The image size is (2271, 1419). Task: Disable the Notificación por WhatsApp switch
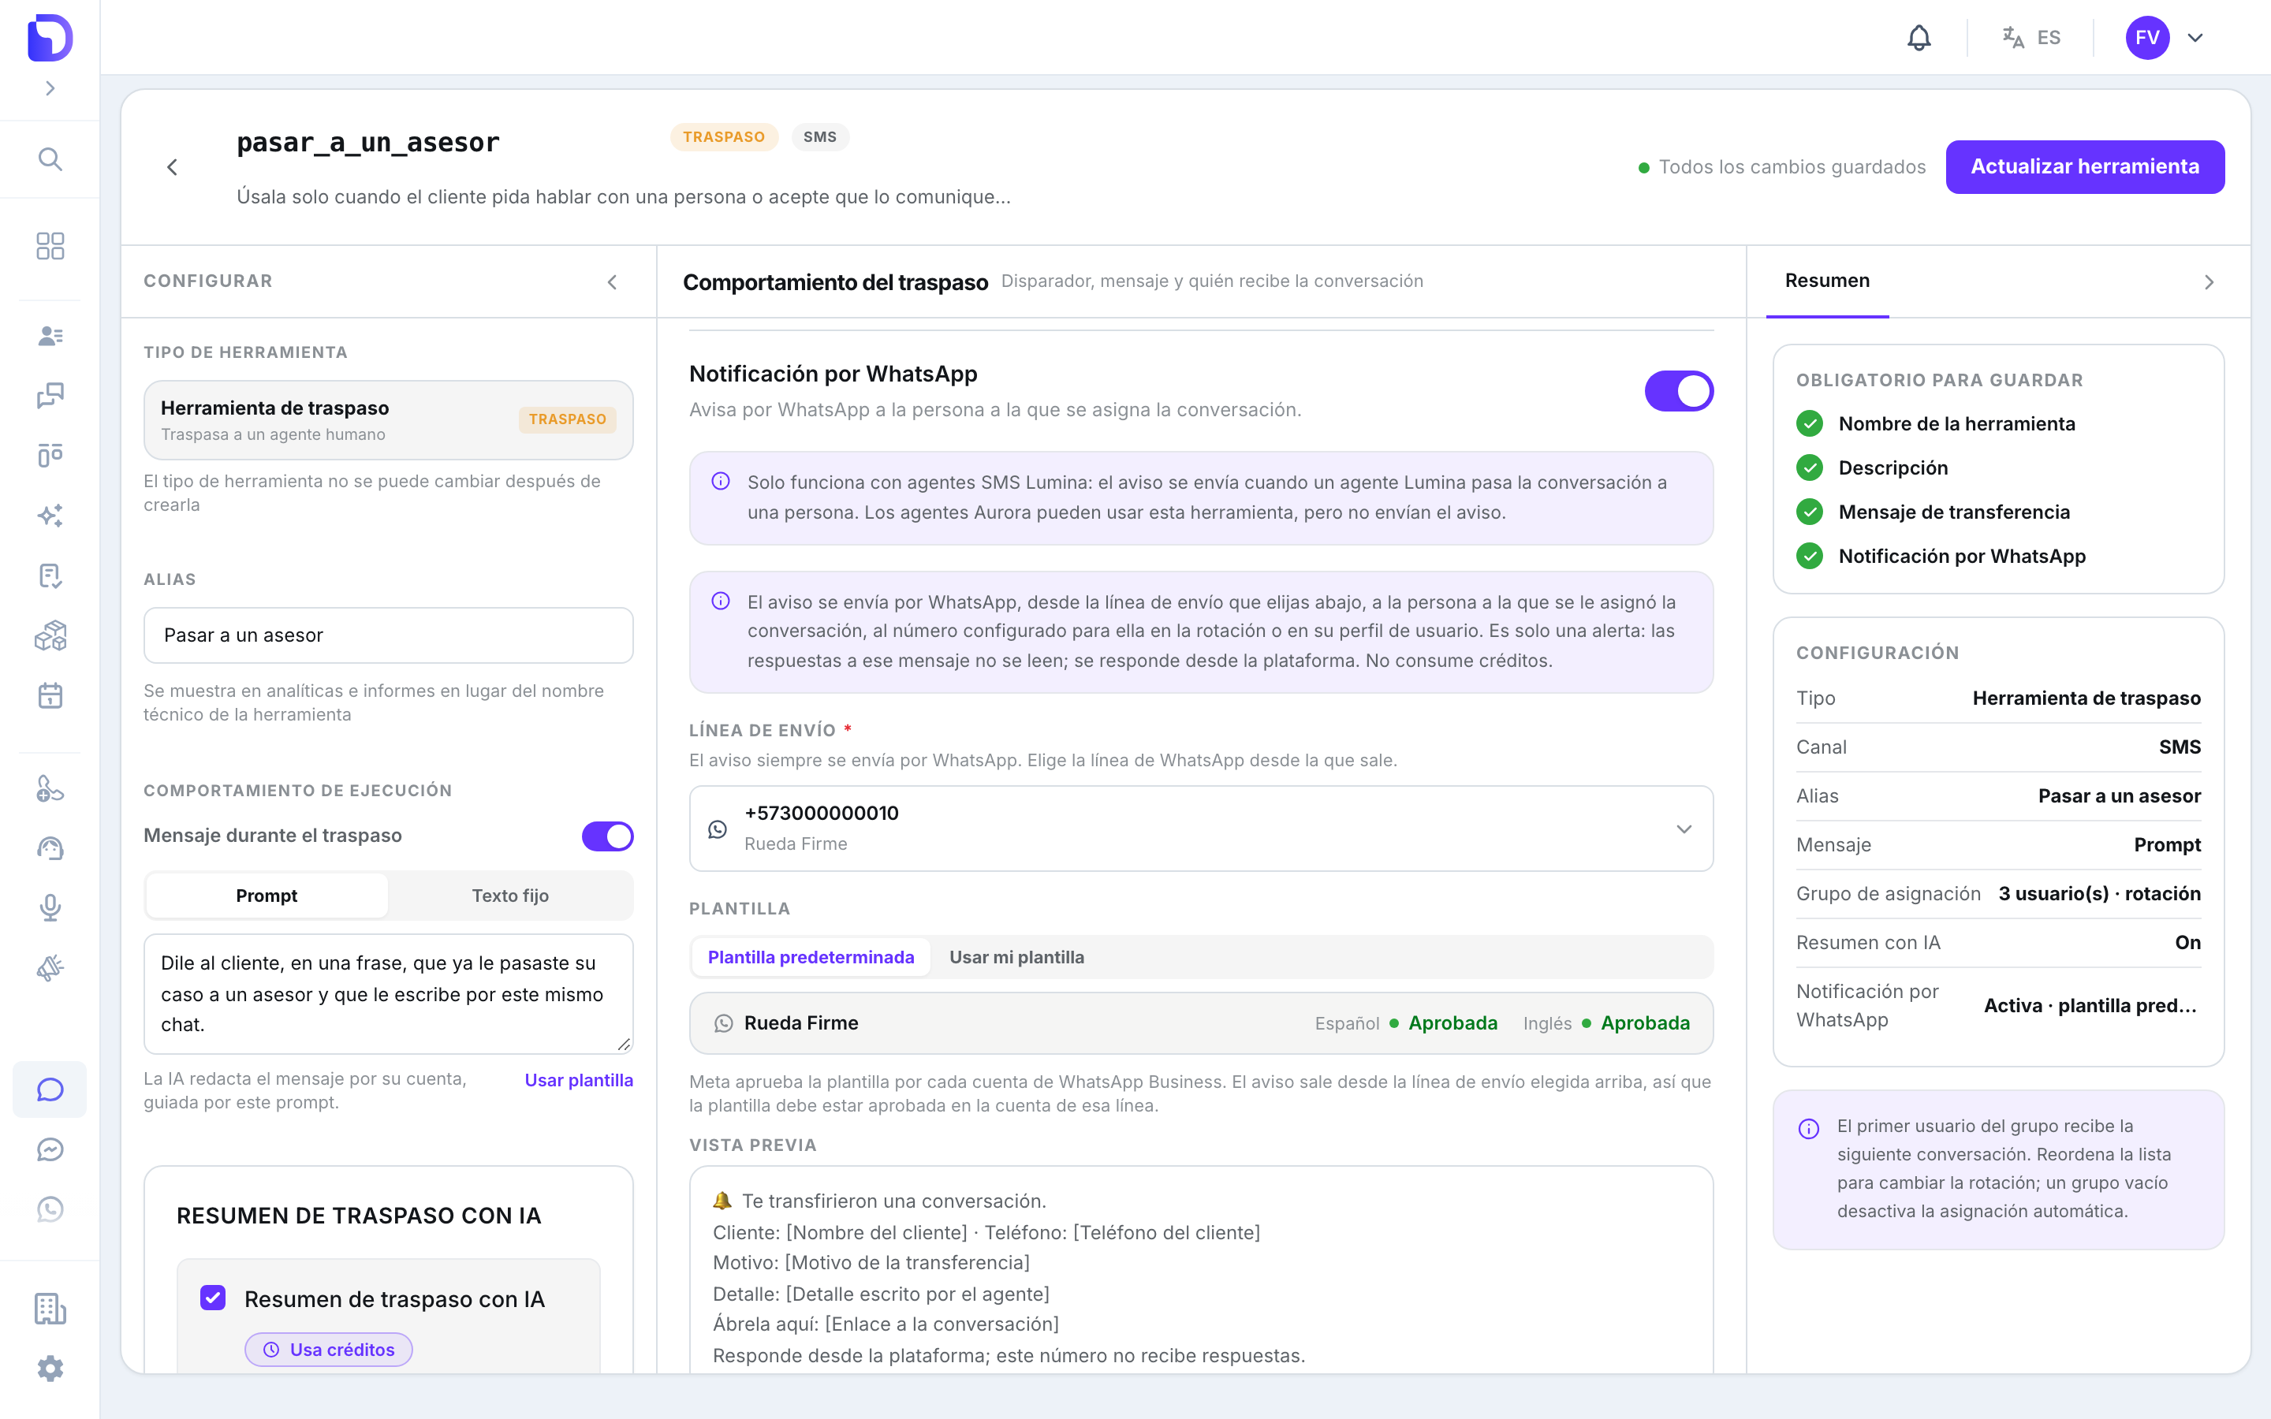[1678, 391]
